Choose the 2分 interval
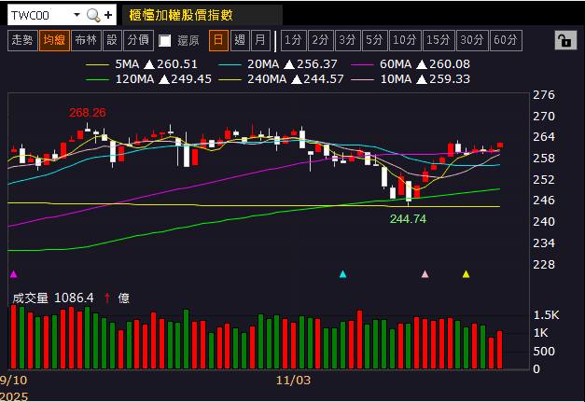This screenshot has height=402, width=585. tap(320, 40)
